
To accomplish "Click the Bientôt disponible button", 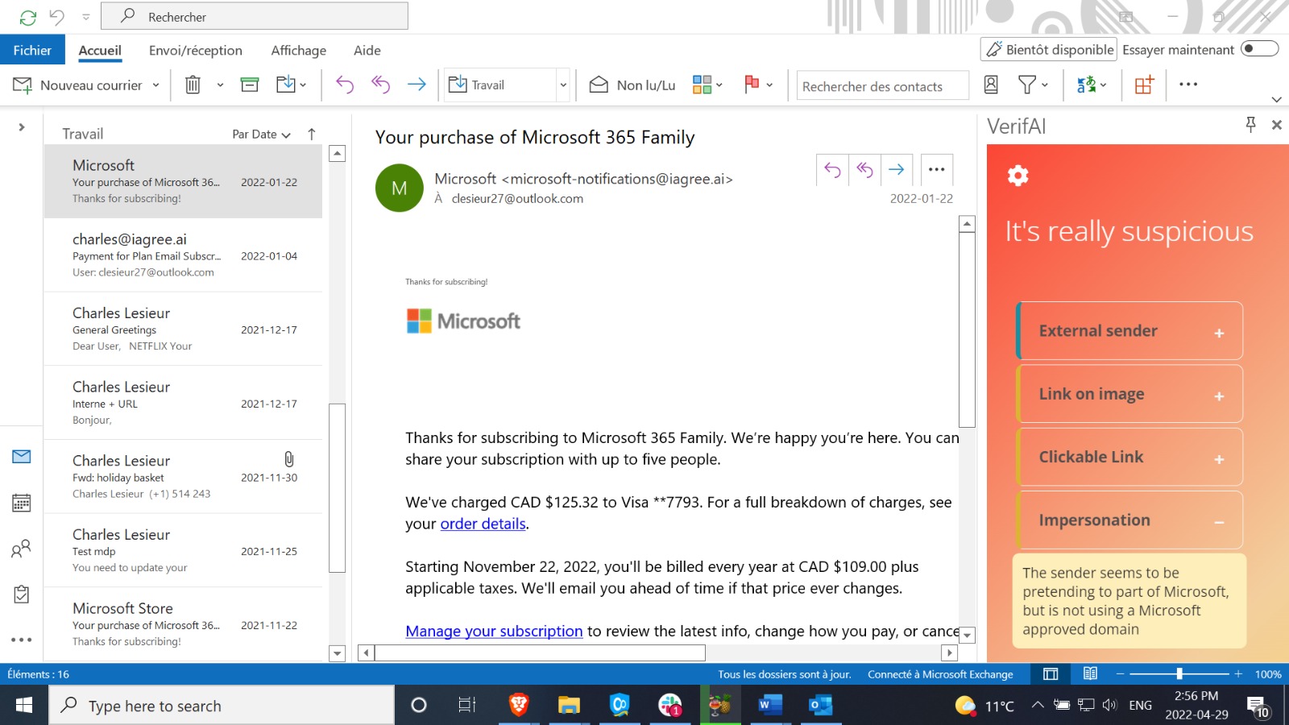I will pyautogui.click(x=1049, y=49).
